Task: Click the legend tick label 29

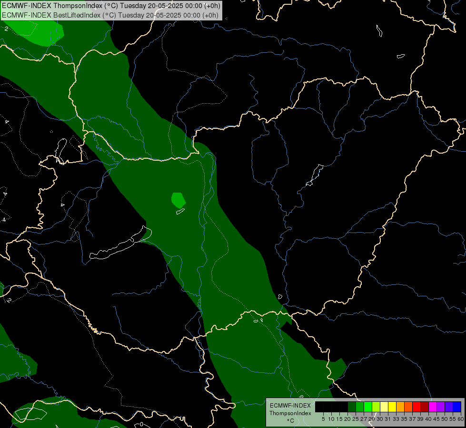Action: point(372,419)
